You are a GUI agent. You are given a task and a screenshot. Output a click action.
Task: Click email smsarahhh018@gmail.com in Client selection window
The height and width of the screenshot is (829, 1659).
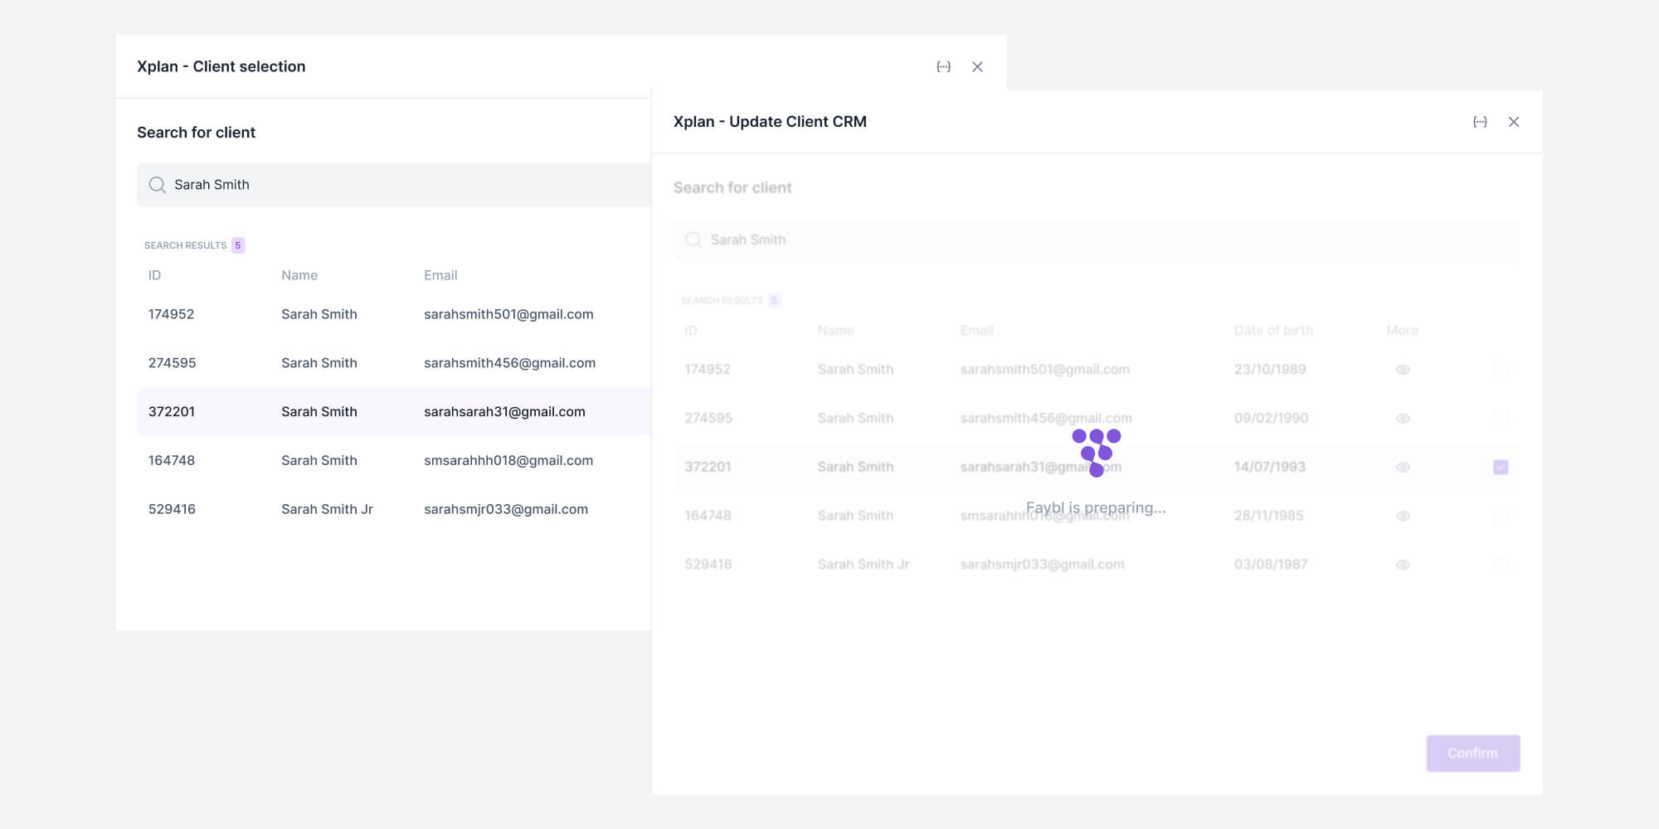[508, 460]
